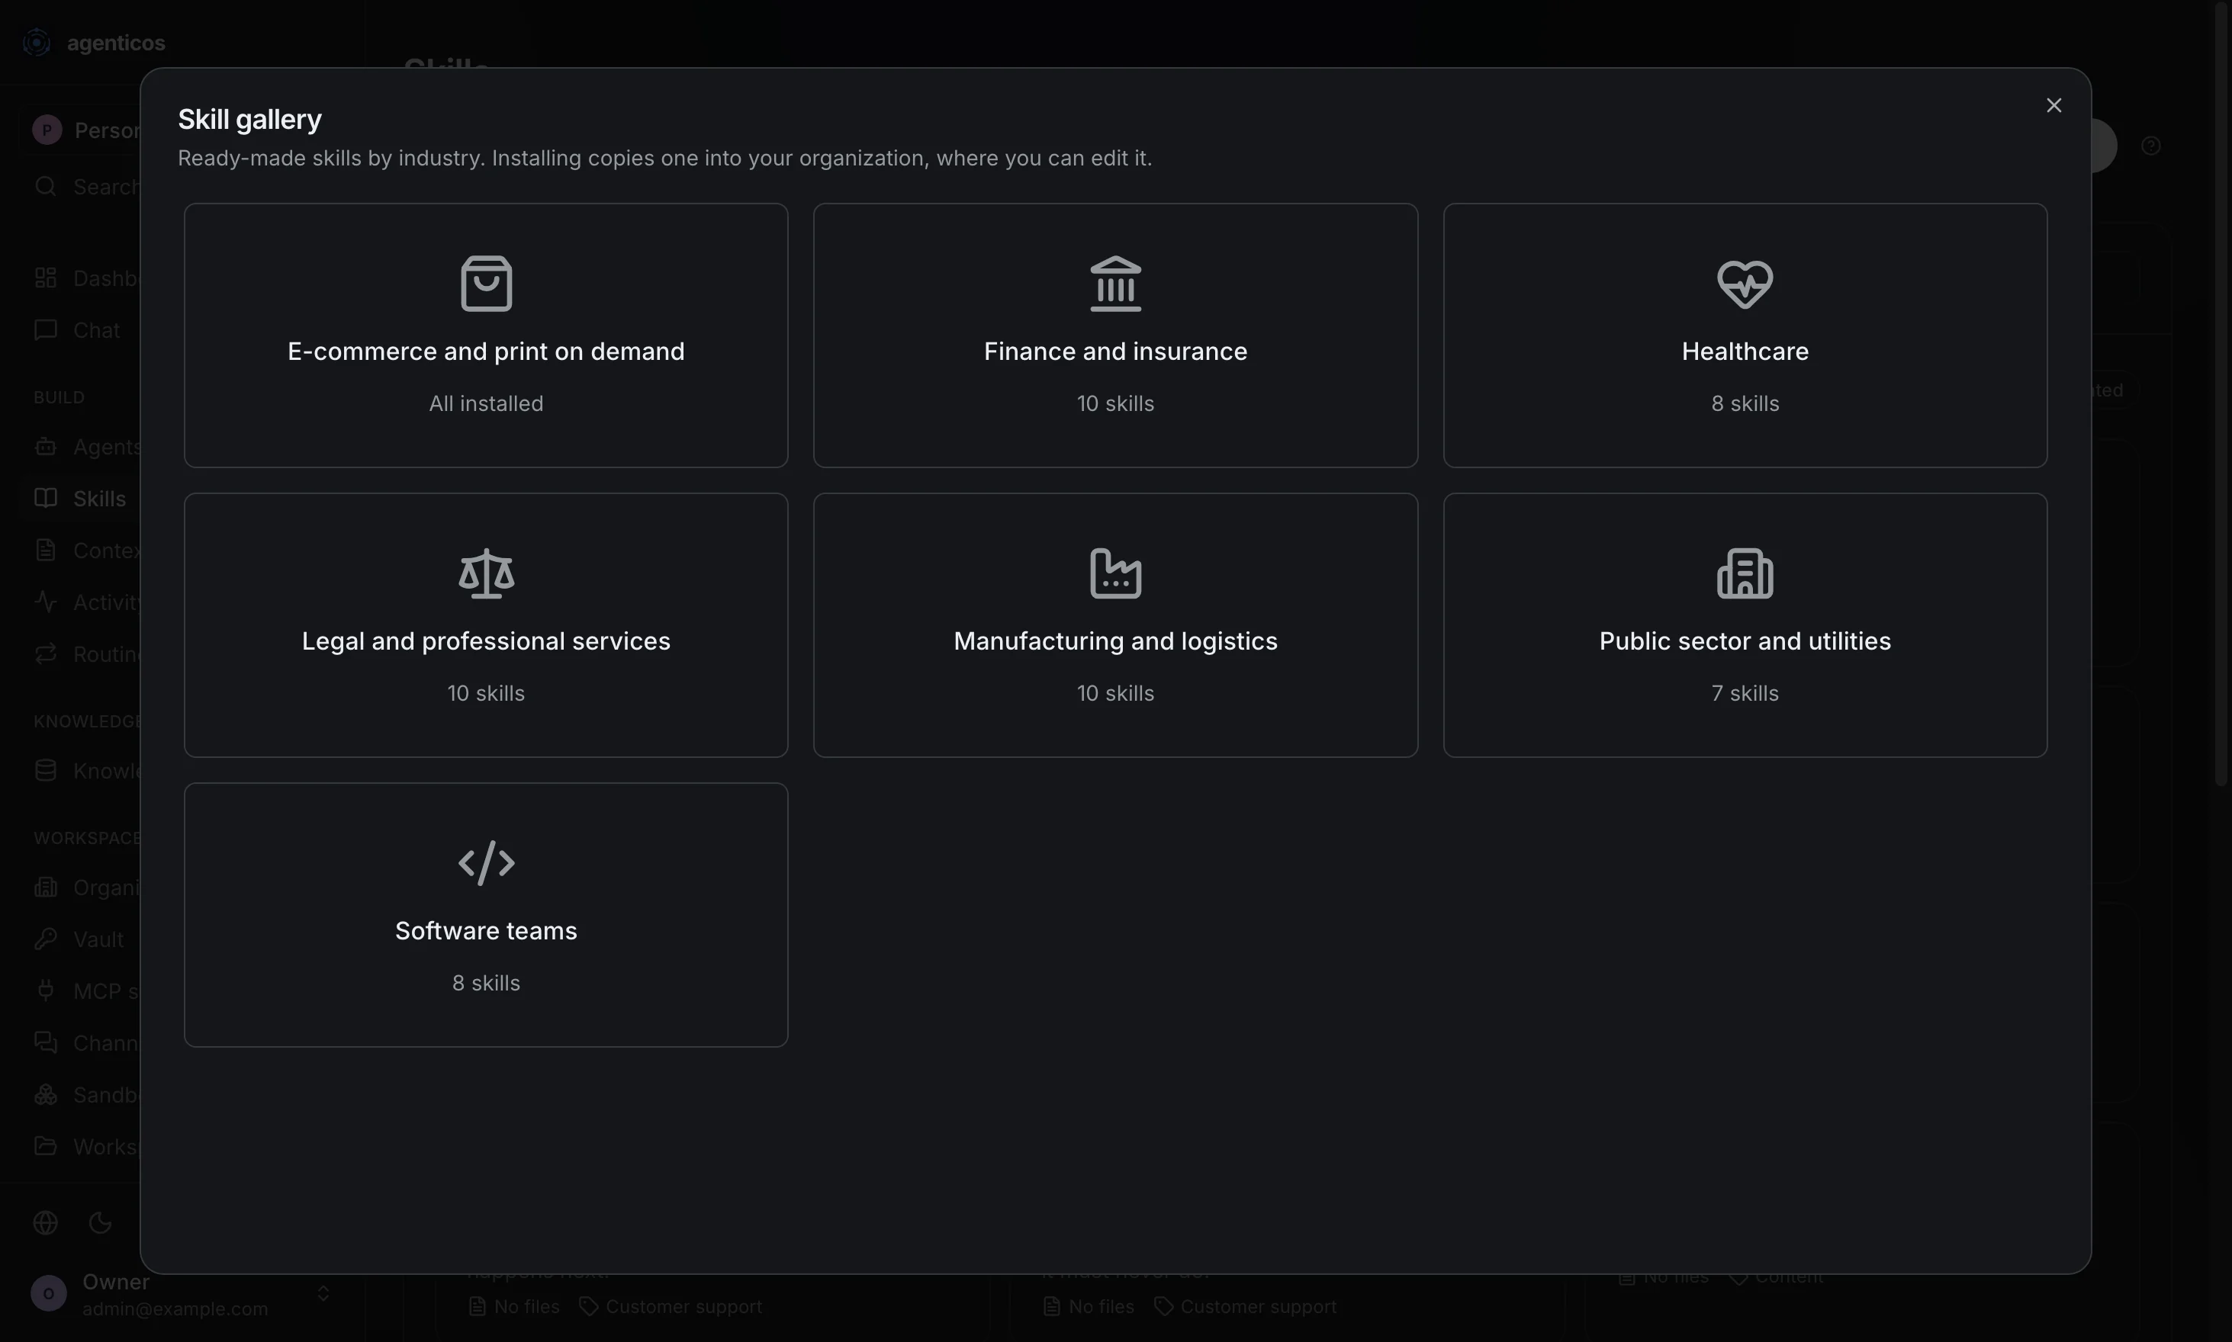This screenshot has height=1342, width=2232.
Task: Click the code brackets Software teams icon
Action: [486, 862]
